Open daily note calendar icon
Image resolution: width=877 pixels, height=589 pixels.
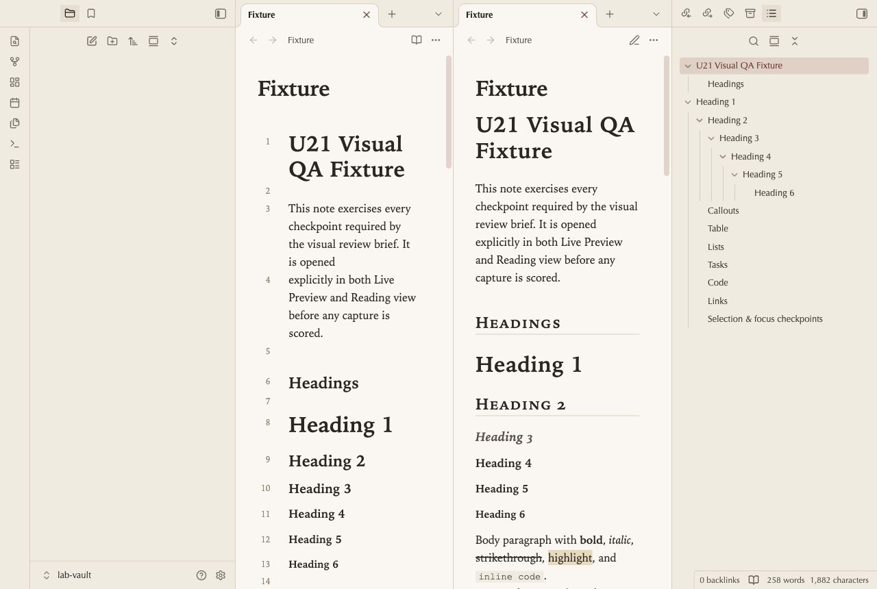(15, 103)
